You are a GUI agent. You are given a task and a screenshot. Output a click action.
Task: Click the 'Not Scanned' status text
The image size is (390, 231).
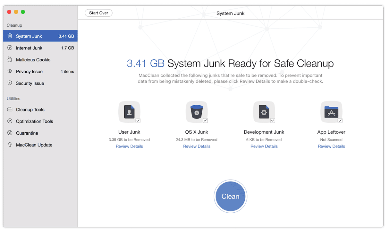331,139
